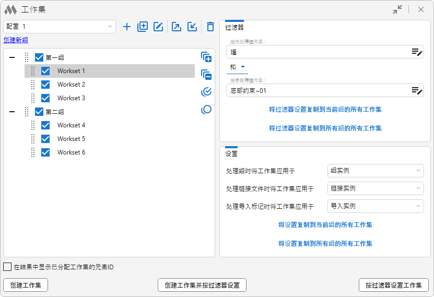
Task: Click the rename configuration pencil icon
Action: pos(158,27)
